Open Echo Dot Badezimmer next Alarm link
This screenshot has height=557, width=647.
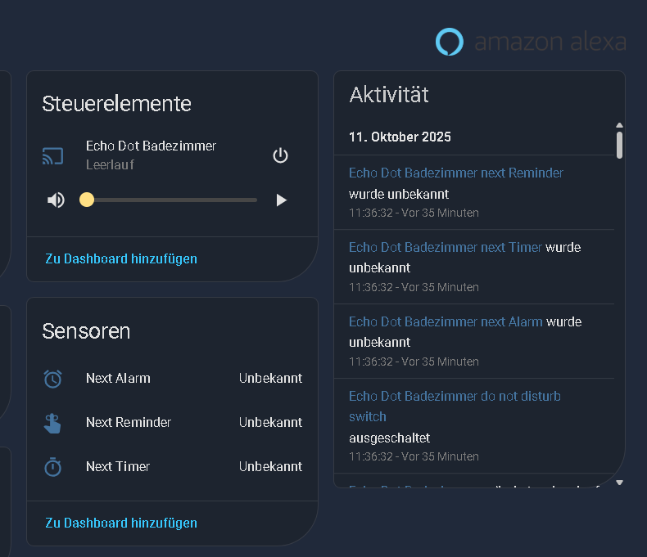(446, 321)
